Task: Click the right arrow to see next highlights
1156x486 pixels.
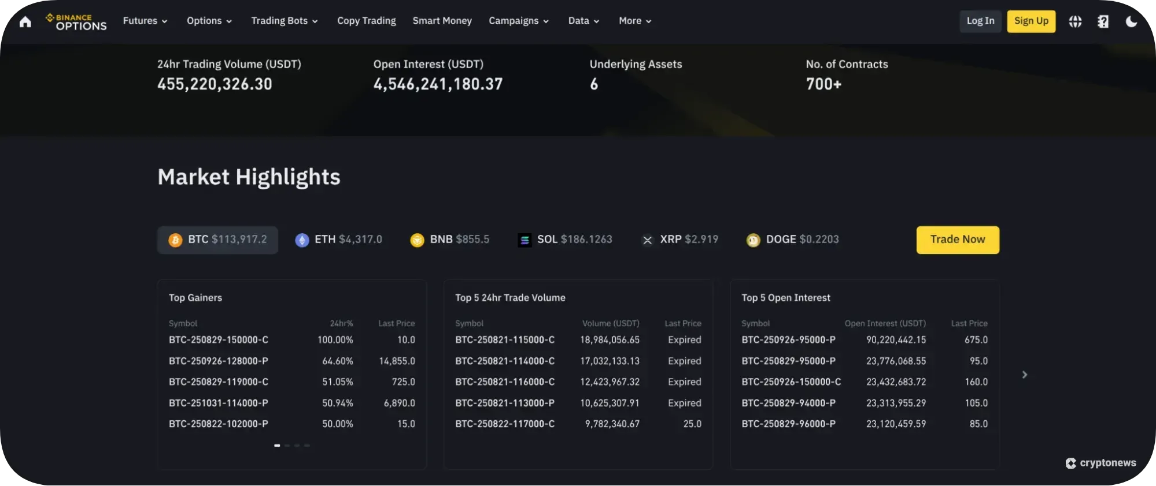Action: [1024, 375]
